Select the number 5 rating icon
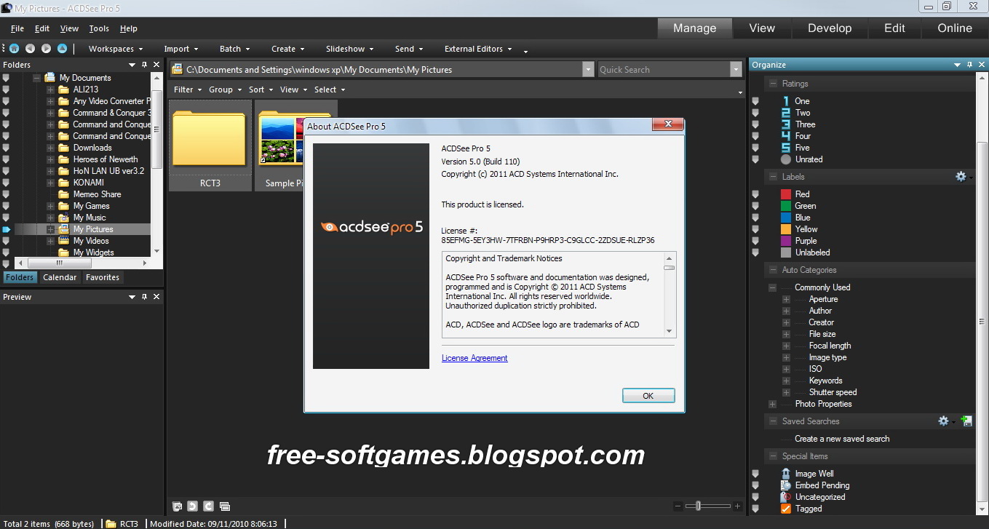Viewport: 989px width, 529px height. pyautogui.click(x=786, y=148)
